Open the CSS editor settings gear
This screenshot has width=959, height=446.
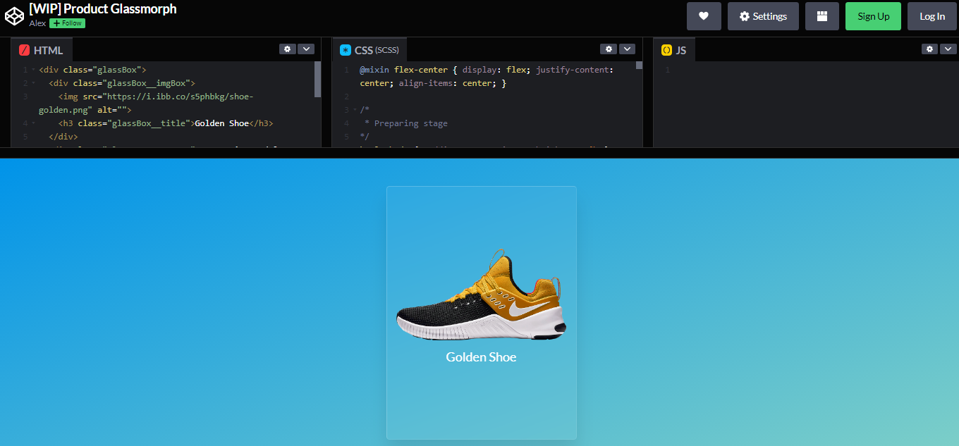click(x=609, y=49)
